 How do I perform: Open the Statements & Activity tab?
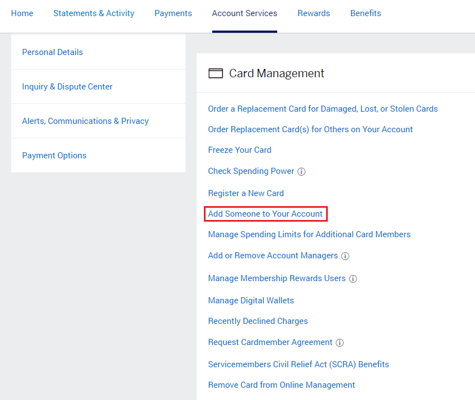coord(93,13)
